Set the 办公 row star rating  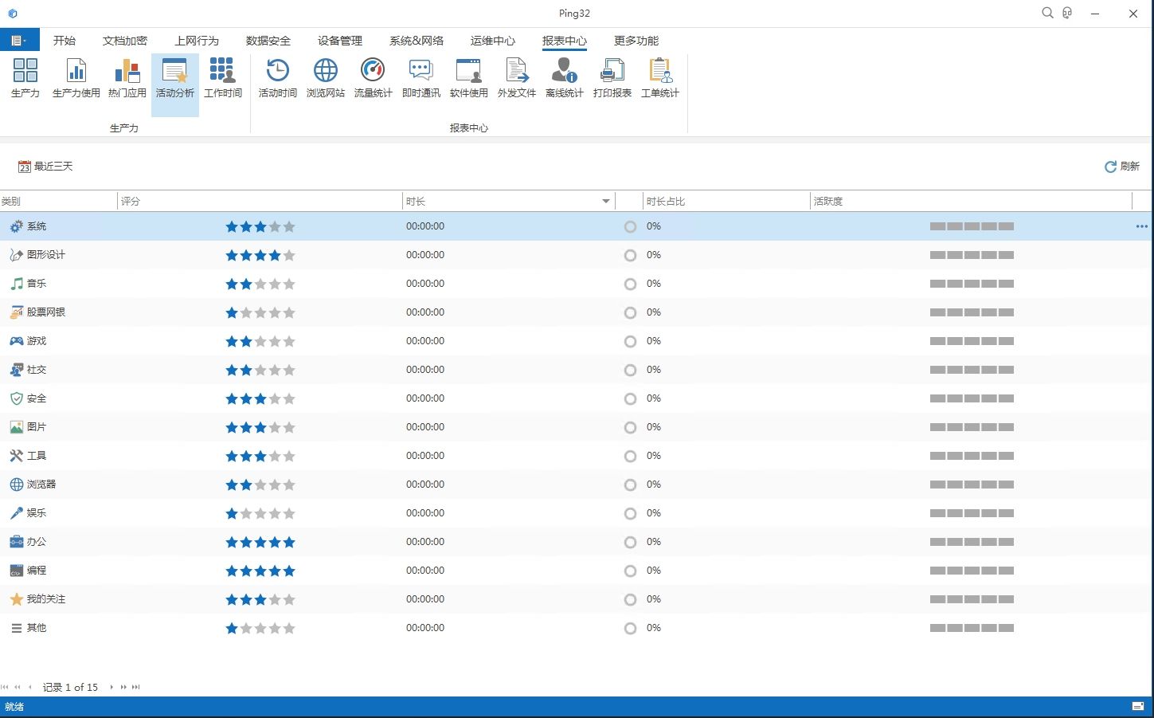click(260, 542)
